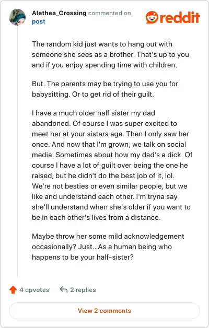209x328 pixels.
Task: Click the line "I have a much older half sister"
Action: (x=94, y=113)
